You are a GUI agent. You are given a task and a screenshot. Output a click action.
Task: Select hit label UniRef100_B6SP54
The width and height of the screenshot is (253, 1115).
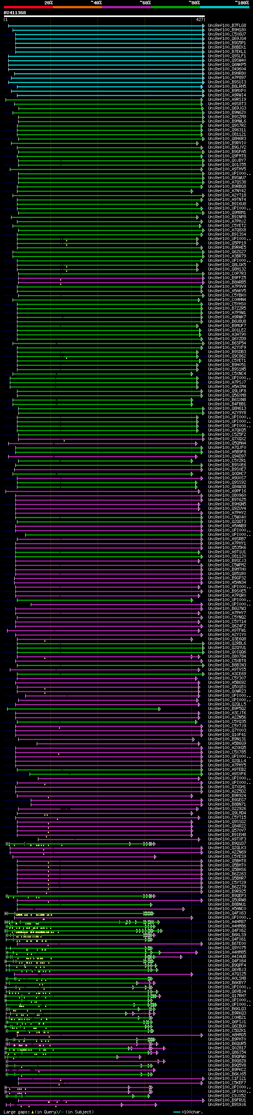coord(227,343)
